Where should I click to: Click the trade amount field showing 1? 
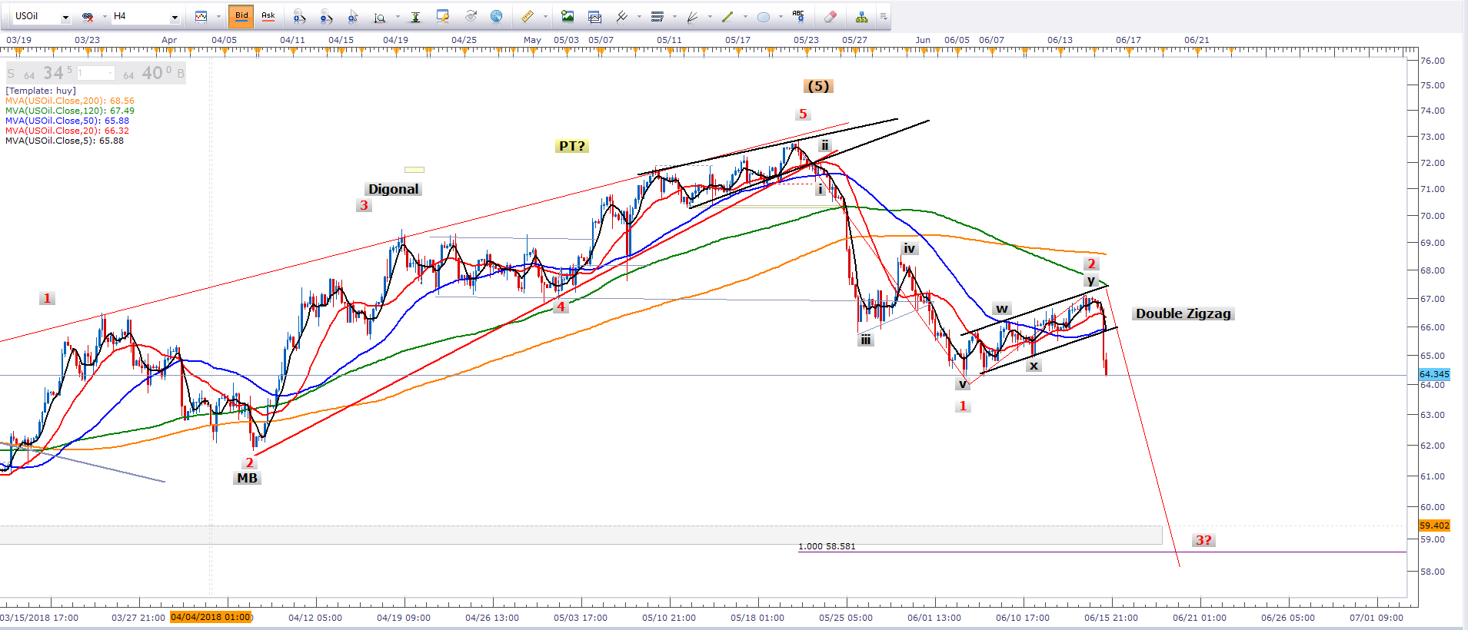[x=95, y=73]
